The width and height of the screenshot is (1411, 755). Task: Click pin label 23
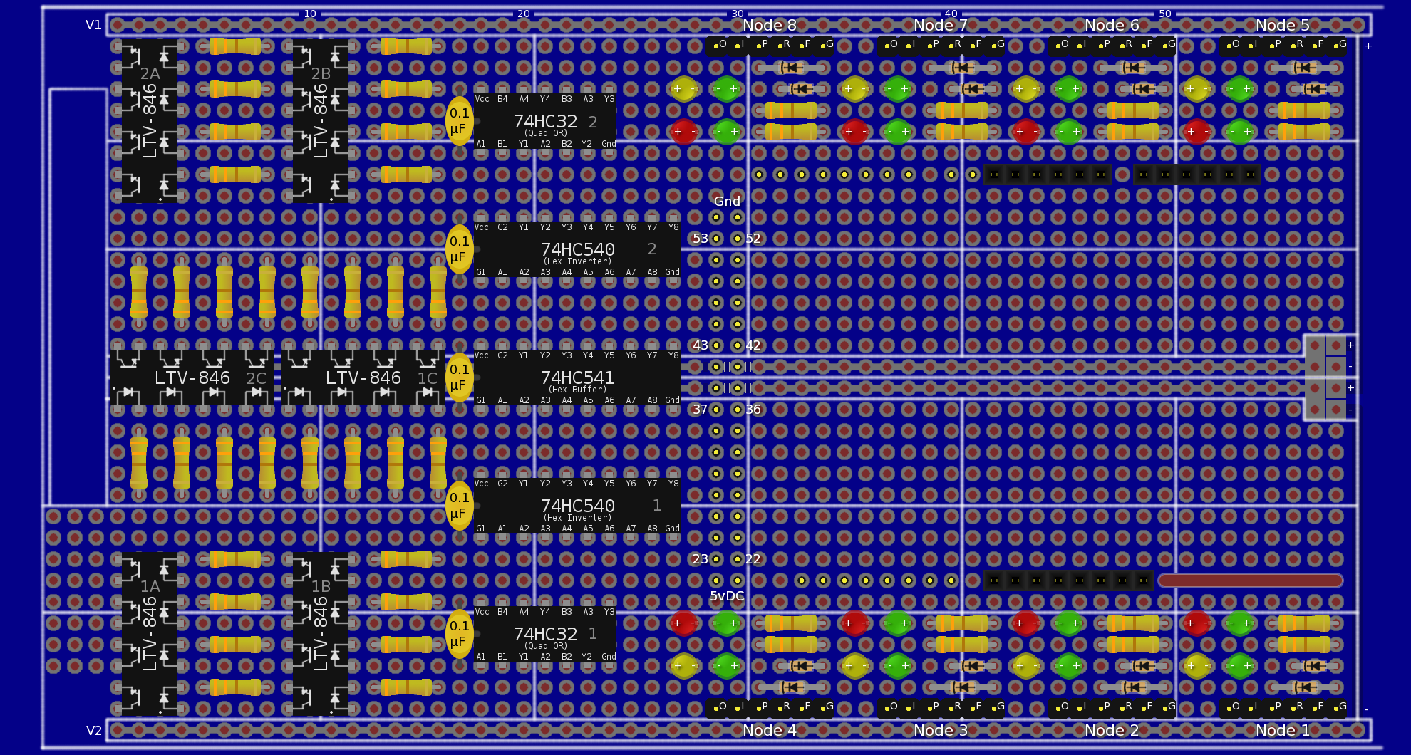pyautogui.click(x=701, y=559)
